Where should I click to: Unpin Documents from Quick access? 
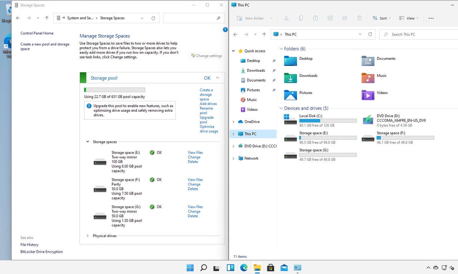273,80
